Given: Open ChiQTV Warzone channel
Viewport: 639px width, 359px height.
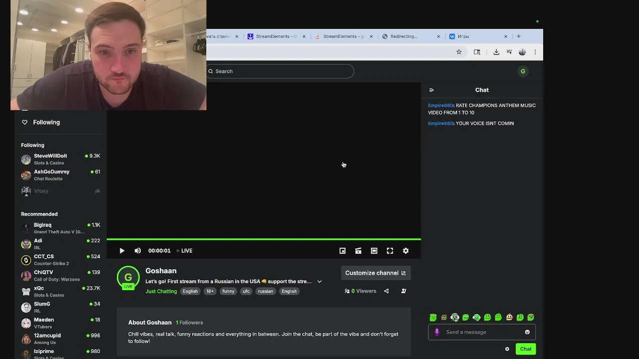Looking at the screenshot, I should [x=60, y=276].
